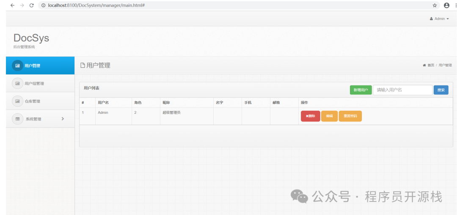Open the browser profile avatar icon
The image size is (457, 215).
(x=446, y=5)
